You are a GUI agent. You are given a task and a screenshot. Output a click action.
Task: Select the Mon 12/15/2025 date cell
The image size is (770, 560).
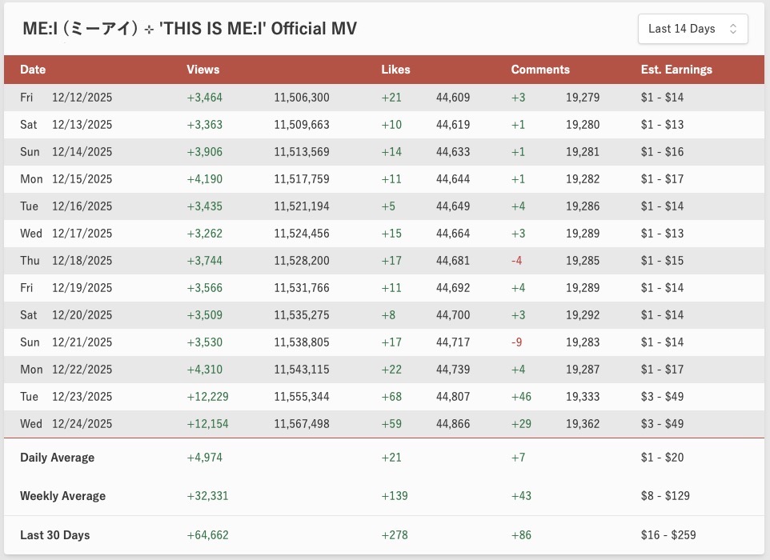pyautogui.click(x=66, y=179)
